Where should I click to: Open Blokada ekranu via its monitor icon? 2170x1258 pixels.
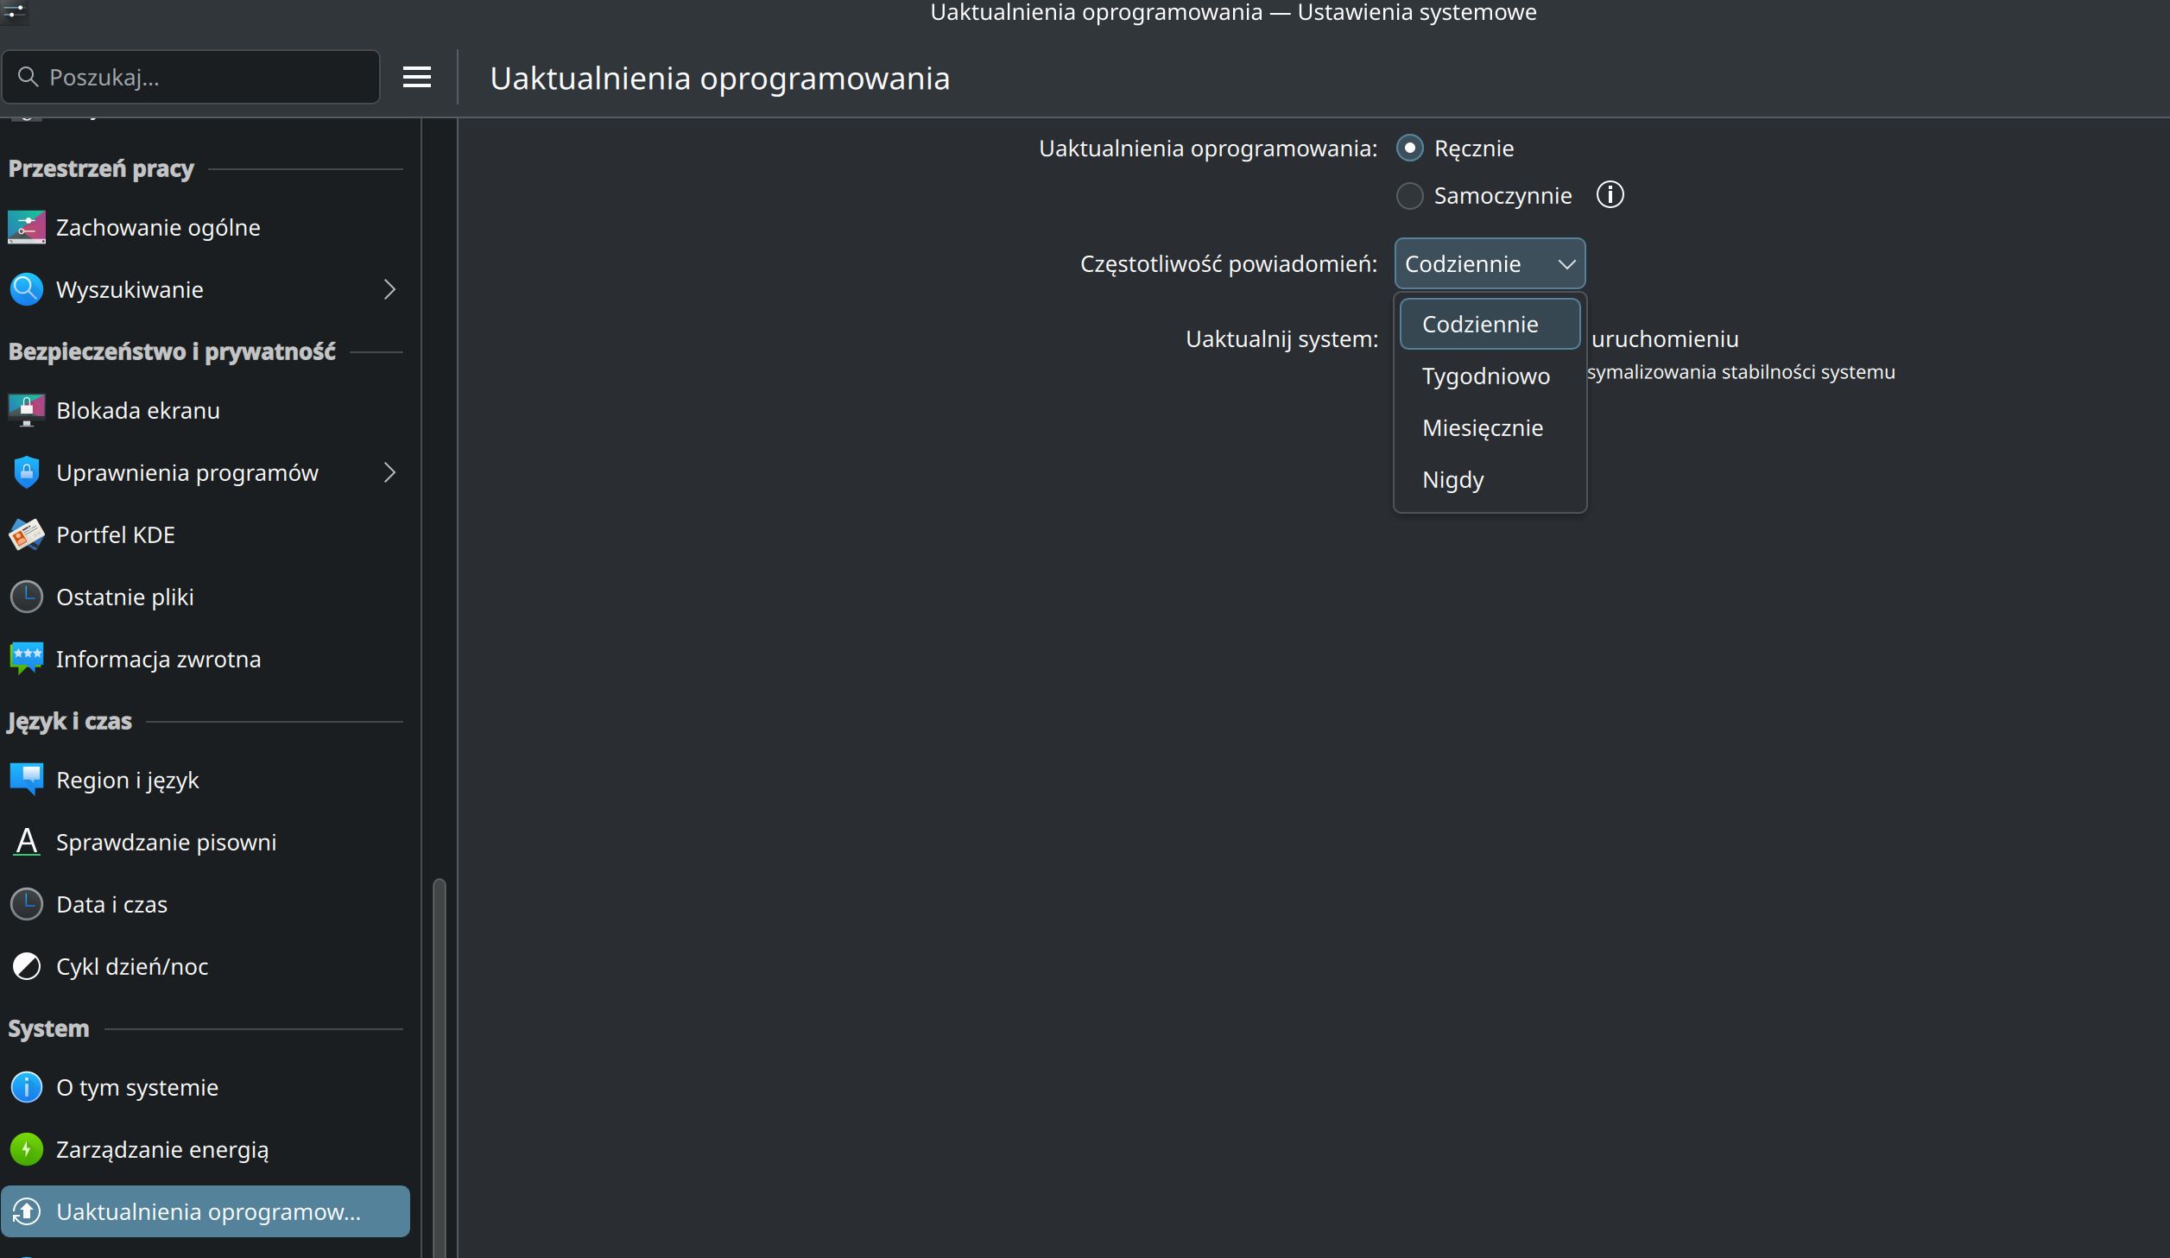pyautogui.click(x=27, y=411)
